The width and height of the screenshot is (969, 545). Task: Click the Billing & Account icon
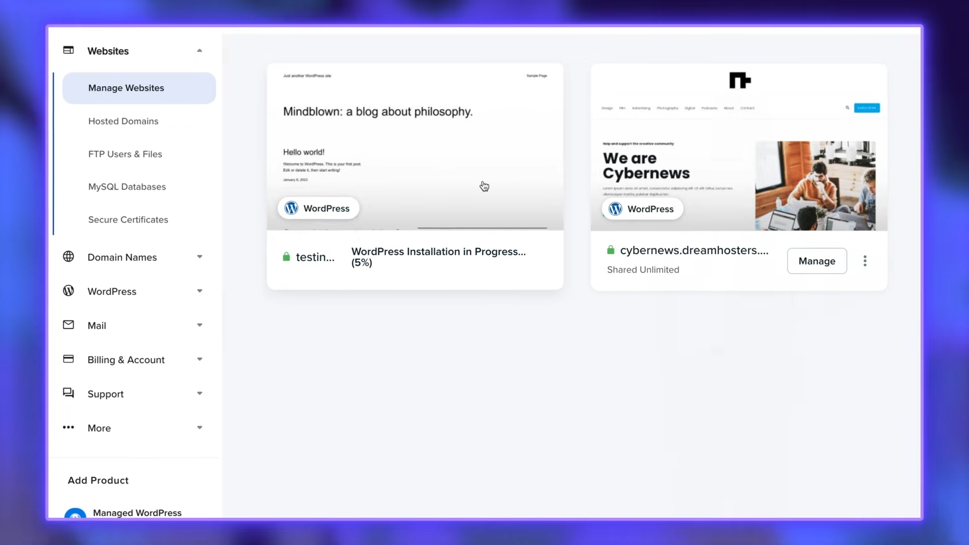tap(68, 359)
